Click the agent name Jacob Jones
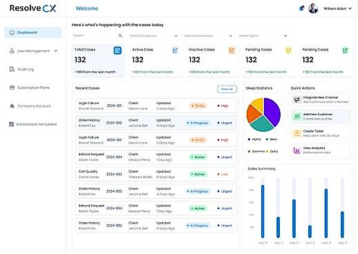 [88, 177]
